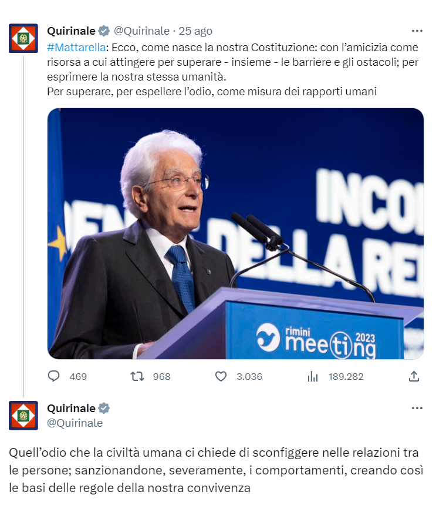Viewport: 436px width, 505px height.
Task: Click verified badge beside first Quirinale name
Action: click(x=104, y=31)
